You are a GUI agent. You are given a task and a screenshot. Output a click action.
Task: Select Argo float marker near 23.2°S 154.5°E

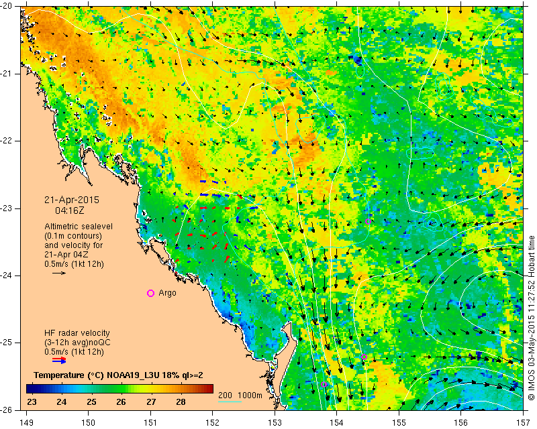368,221
